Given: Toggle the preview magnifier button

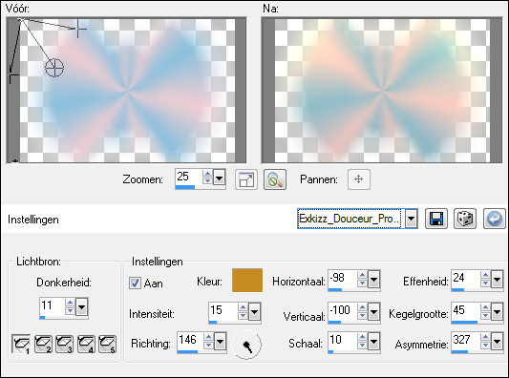Looking at the screenshot, I should coord(275,179).
